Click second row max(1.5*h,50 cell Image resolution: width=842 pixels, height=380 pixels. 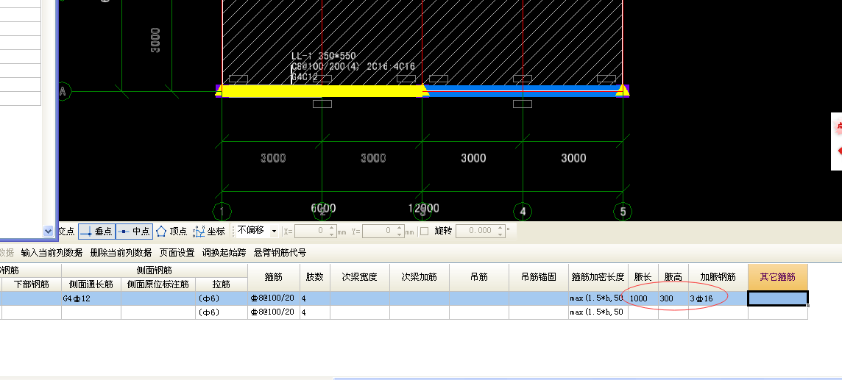[598, 312]
